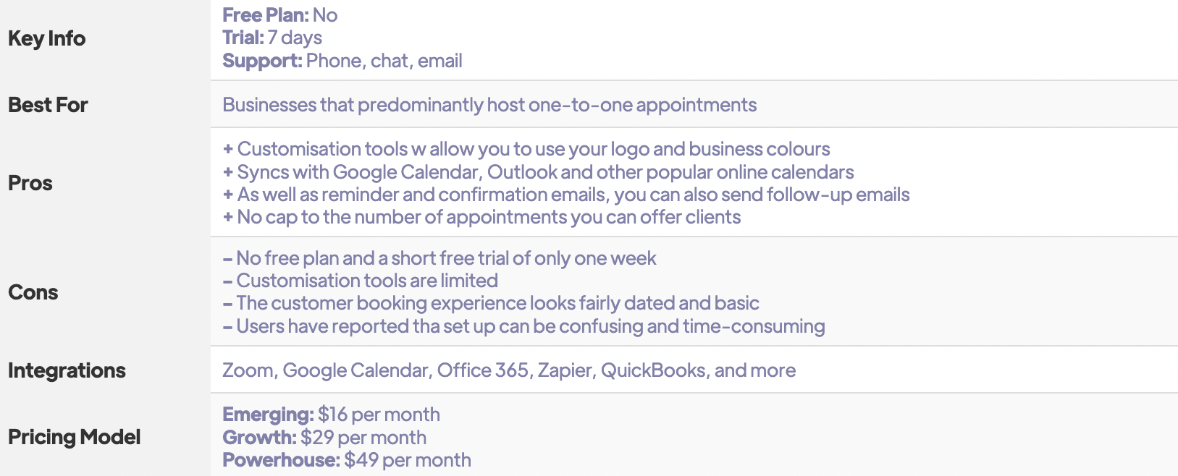Click the Trial: 7 days line
Screen dimensions: 1178x476
(x=272, y=38)
